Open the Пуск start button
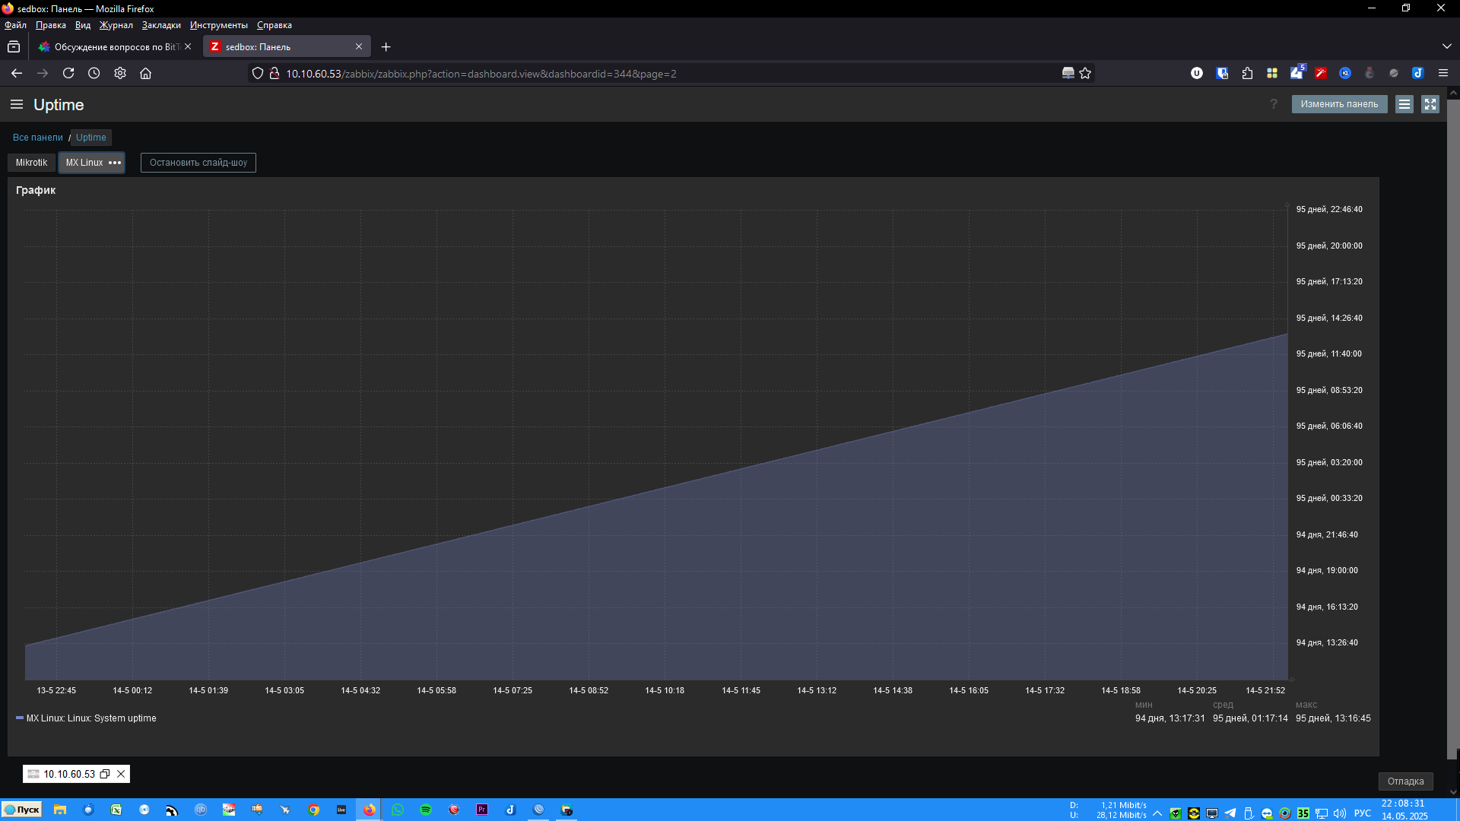 (21, 810)
